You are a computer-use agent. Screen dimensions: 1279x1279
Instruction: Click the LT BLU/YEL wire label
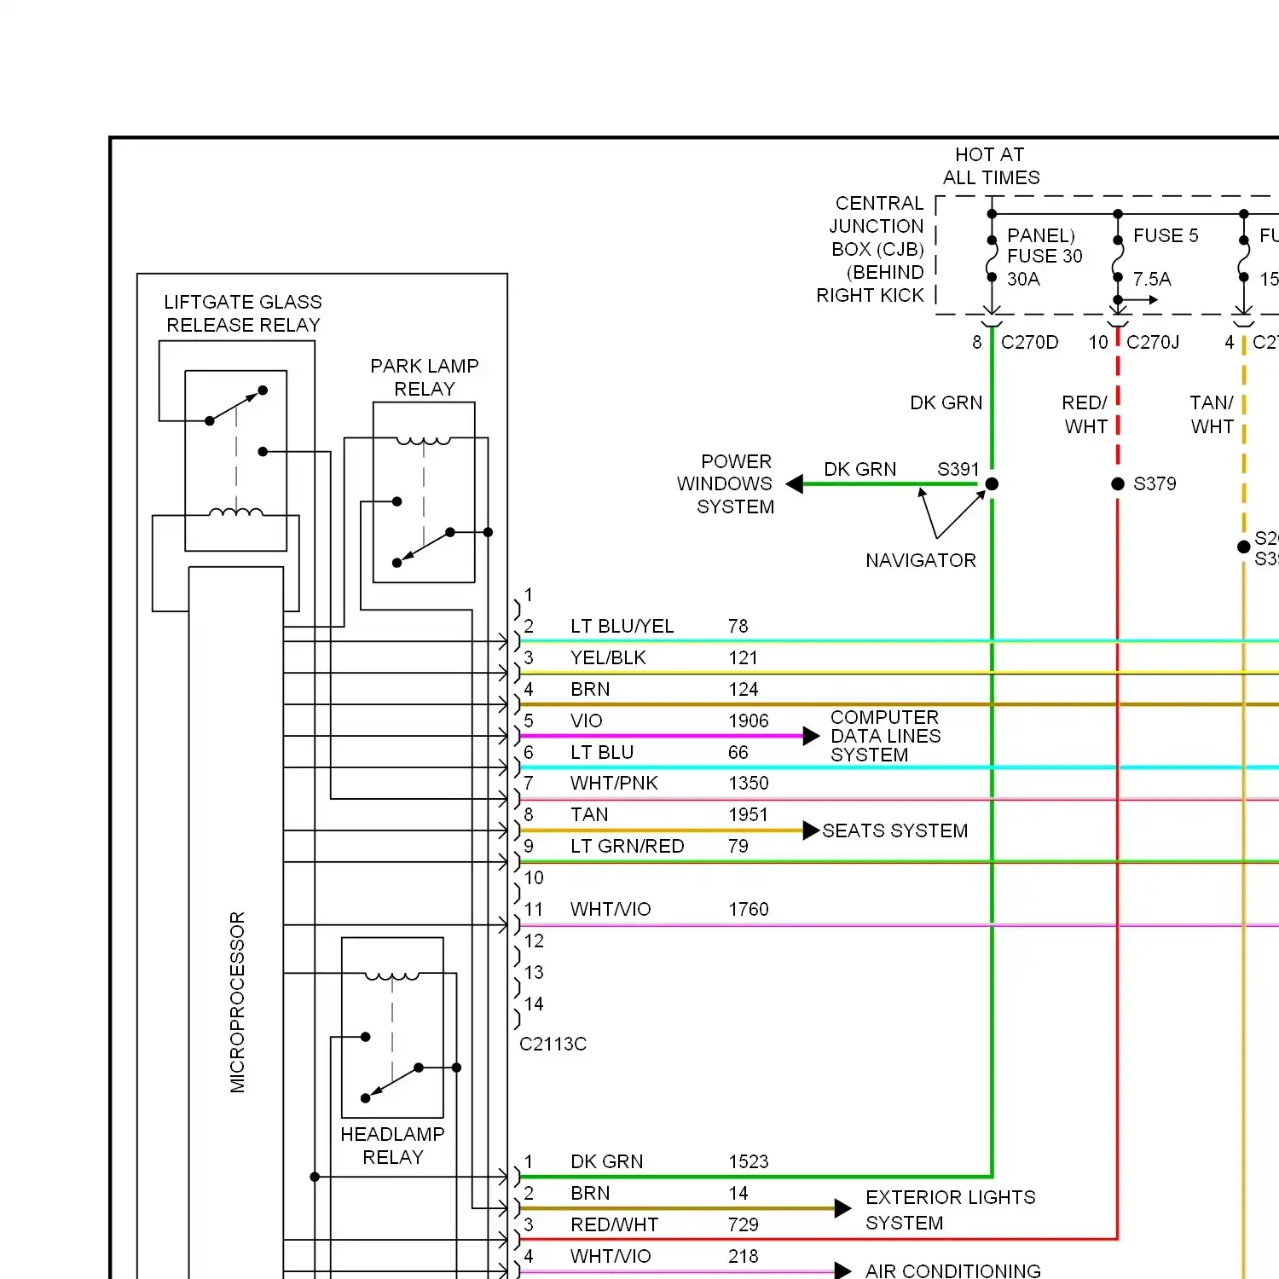tap(622, 627)
